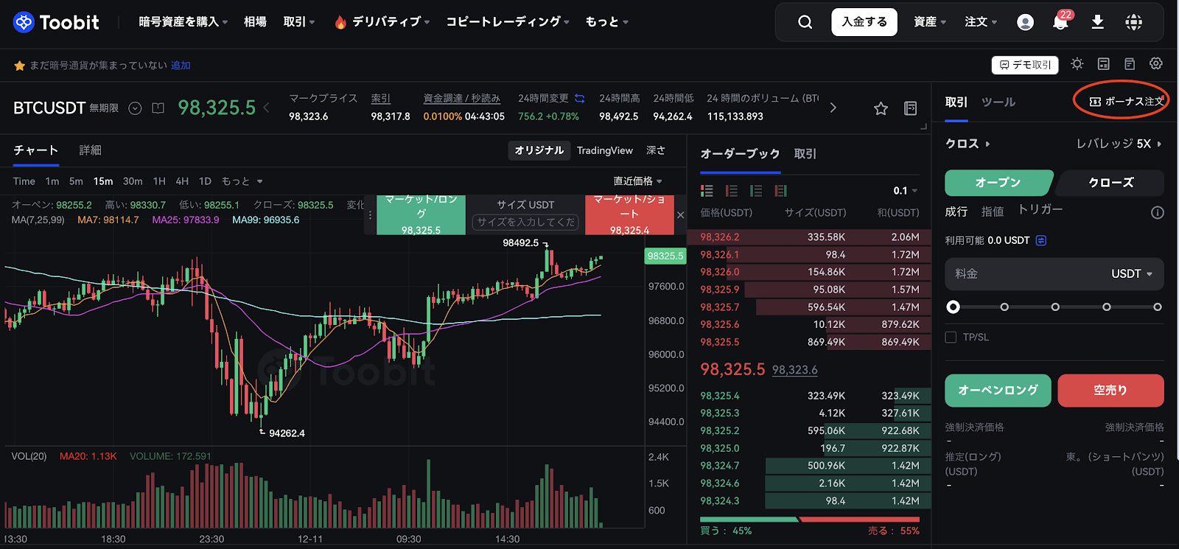
Task: Toggle the sun theme icon
Action: 1077,64
